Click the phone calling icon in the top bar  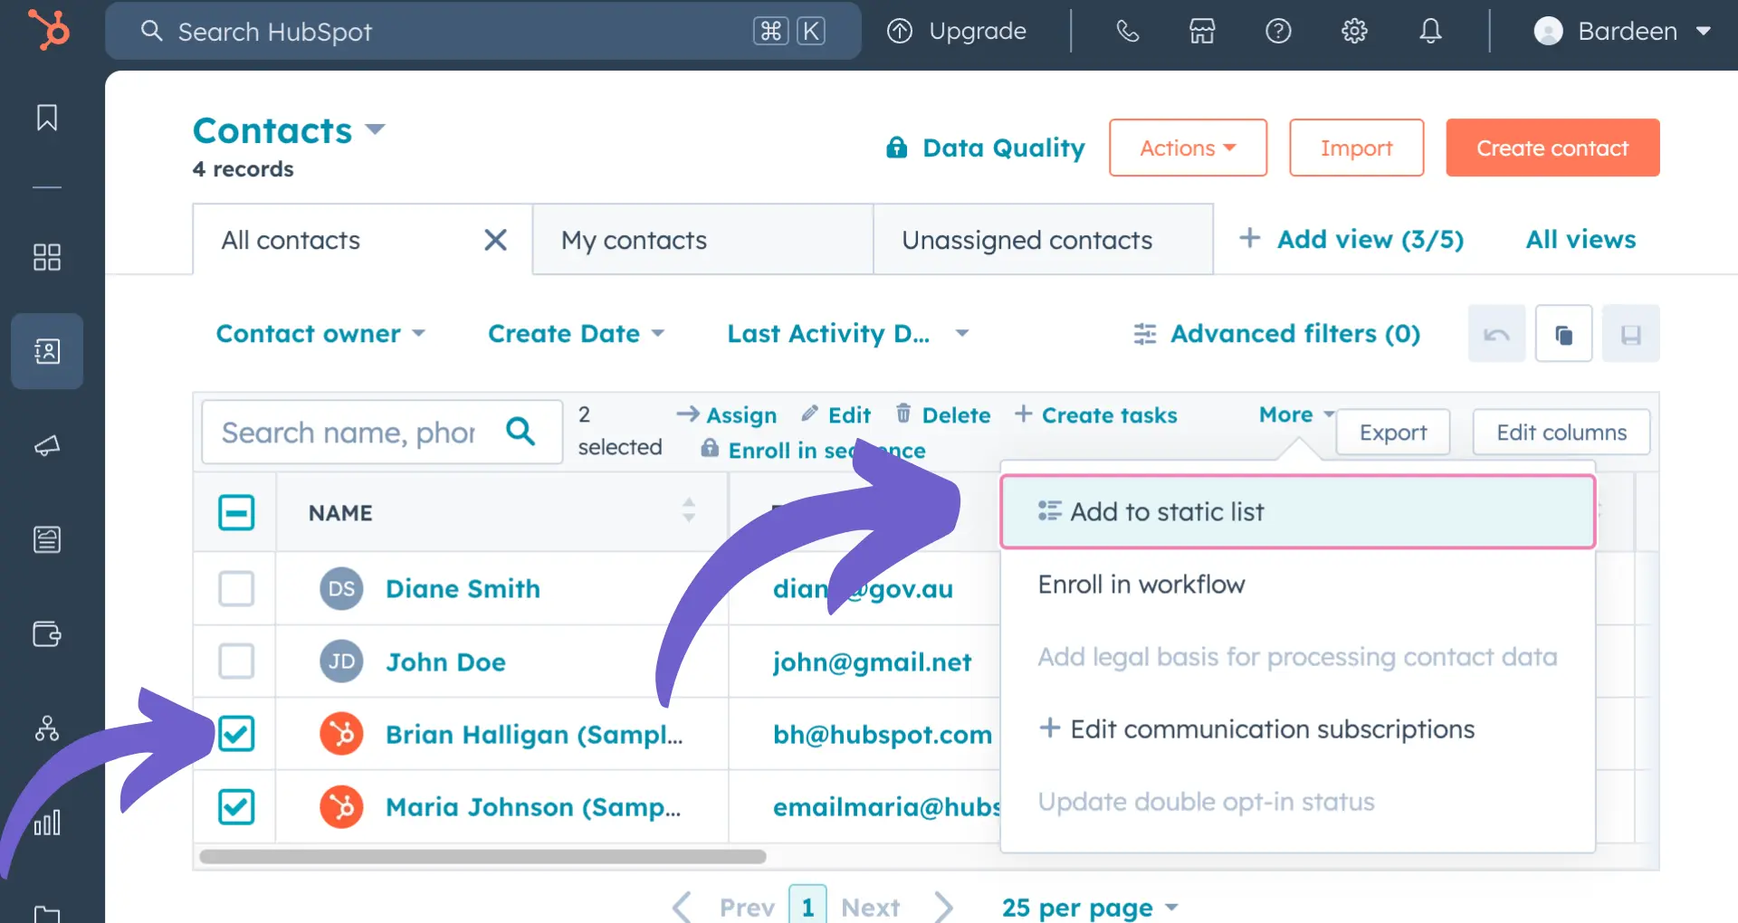coord(1127,31)
